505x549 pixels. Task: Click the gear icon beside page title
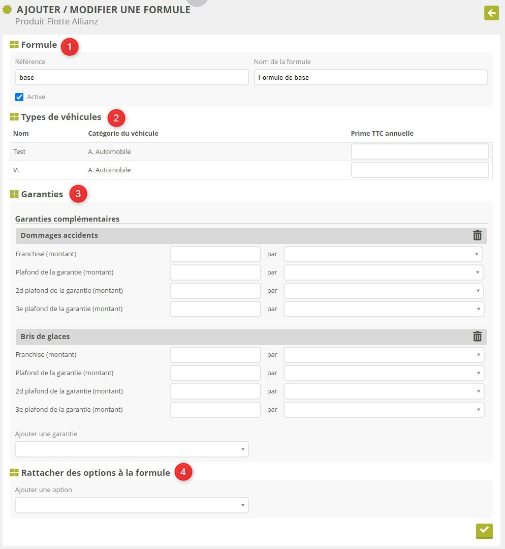pos(7,10)
